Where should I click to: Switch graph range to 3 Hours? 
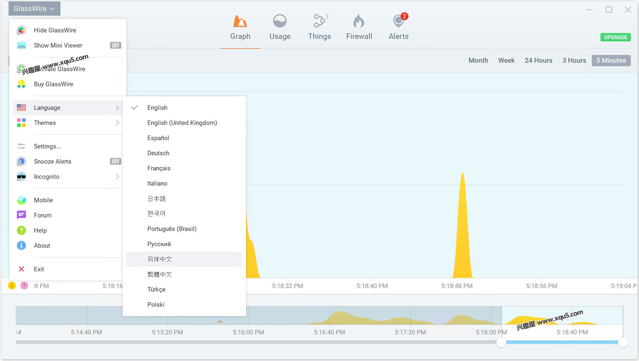coord(574,61)
